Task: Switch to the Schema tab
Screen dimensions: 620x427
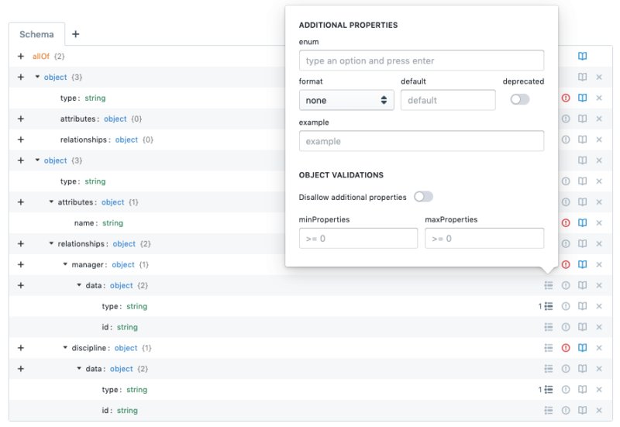Action: point(36,34)
